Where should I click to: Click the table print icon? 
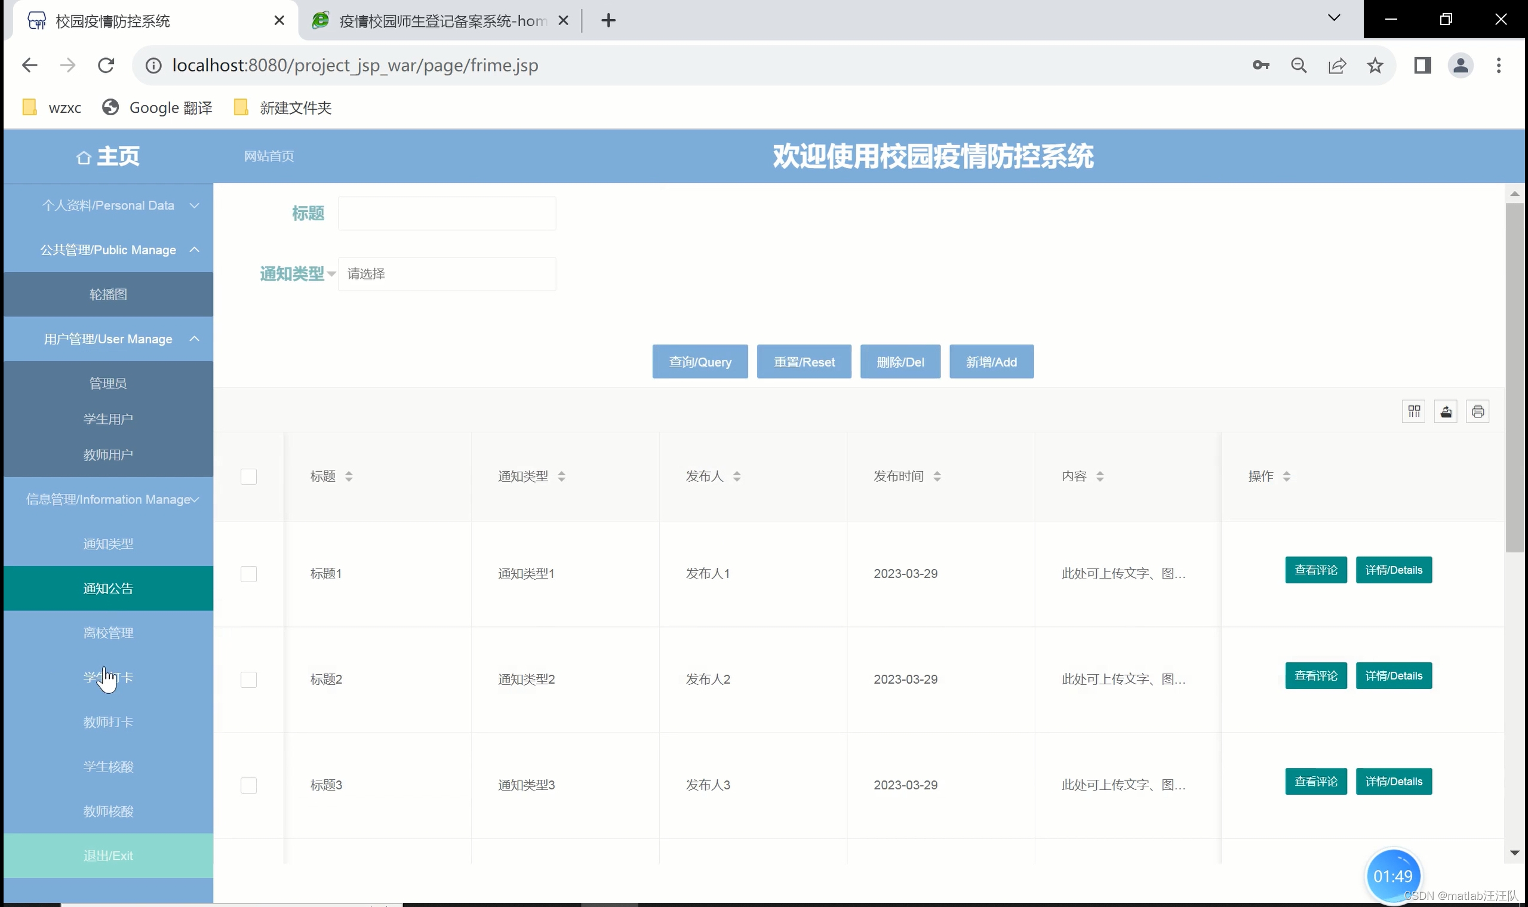pos(1477,411)
